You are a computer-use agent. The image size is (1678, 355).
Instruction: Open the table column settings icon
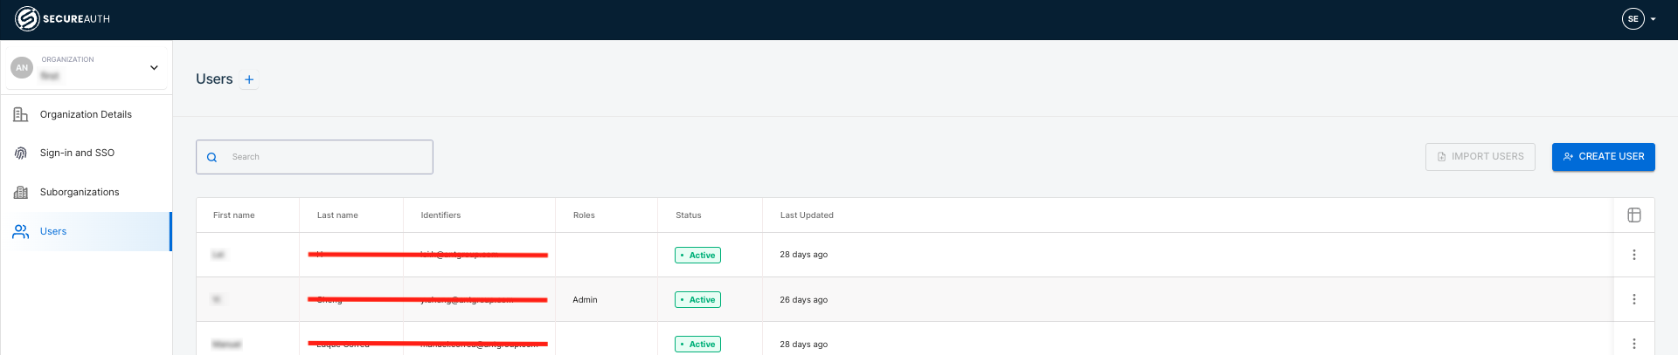tap(1633, 215)
